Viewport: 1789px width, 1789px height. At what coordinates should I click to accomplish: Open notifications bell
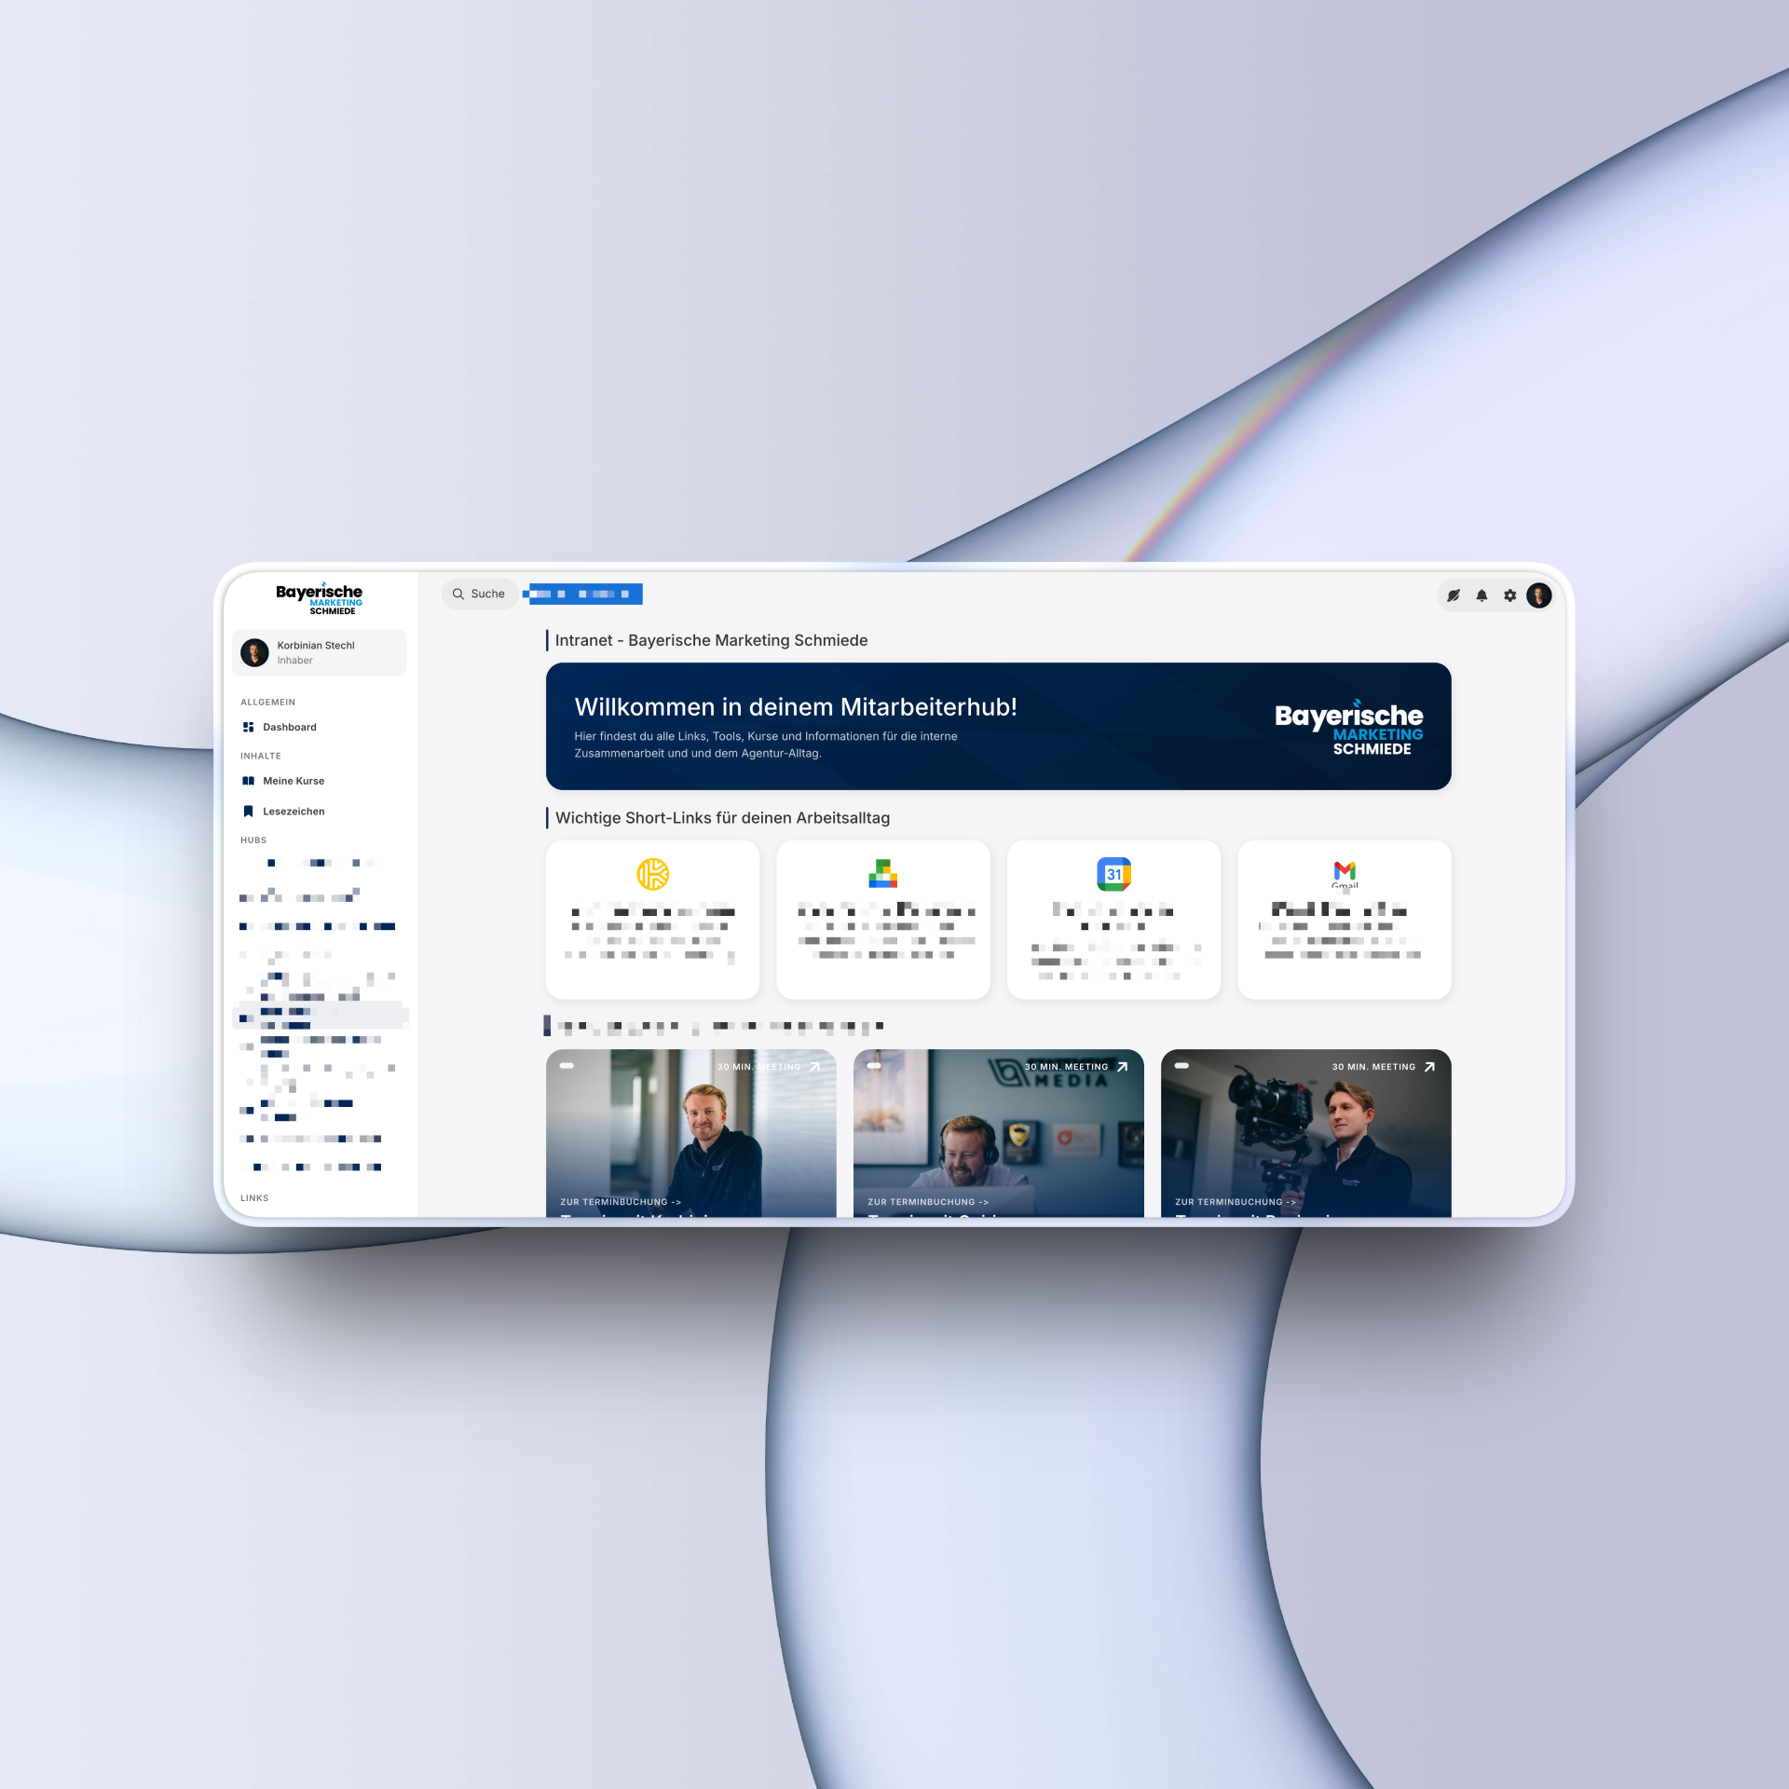tap(1482, 595)
